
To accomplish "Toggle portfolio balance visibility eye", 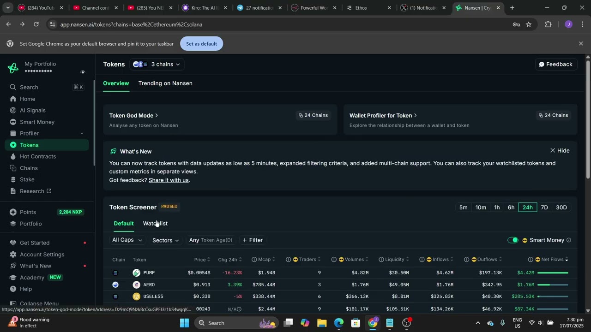I will click(x=83, y=72).
